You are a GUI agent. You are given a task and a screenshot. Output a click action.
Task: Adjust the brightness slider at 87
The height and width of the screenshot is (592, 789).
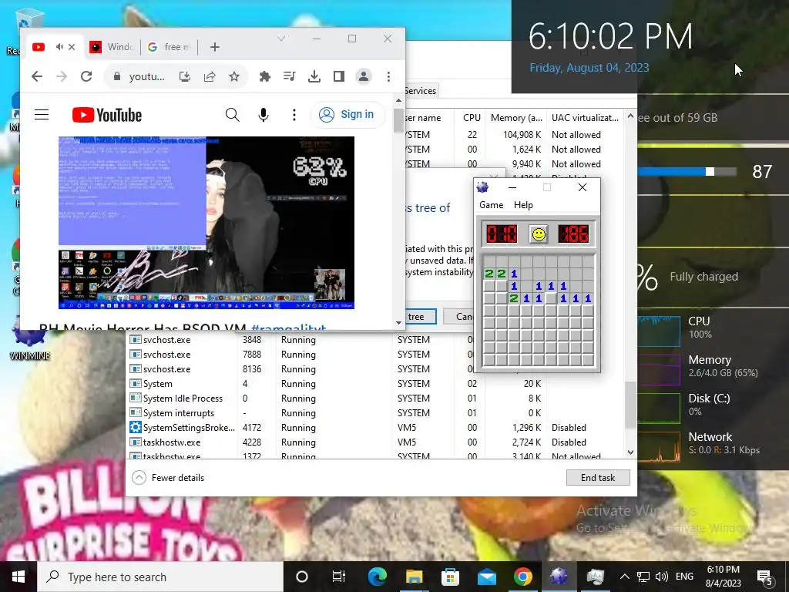[x=710, y=172]
